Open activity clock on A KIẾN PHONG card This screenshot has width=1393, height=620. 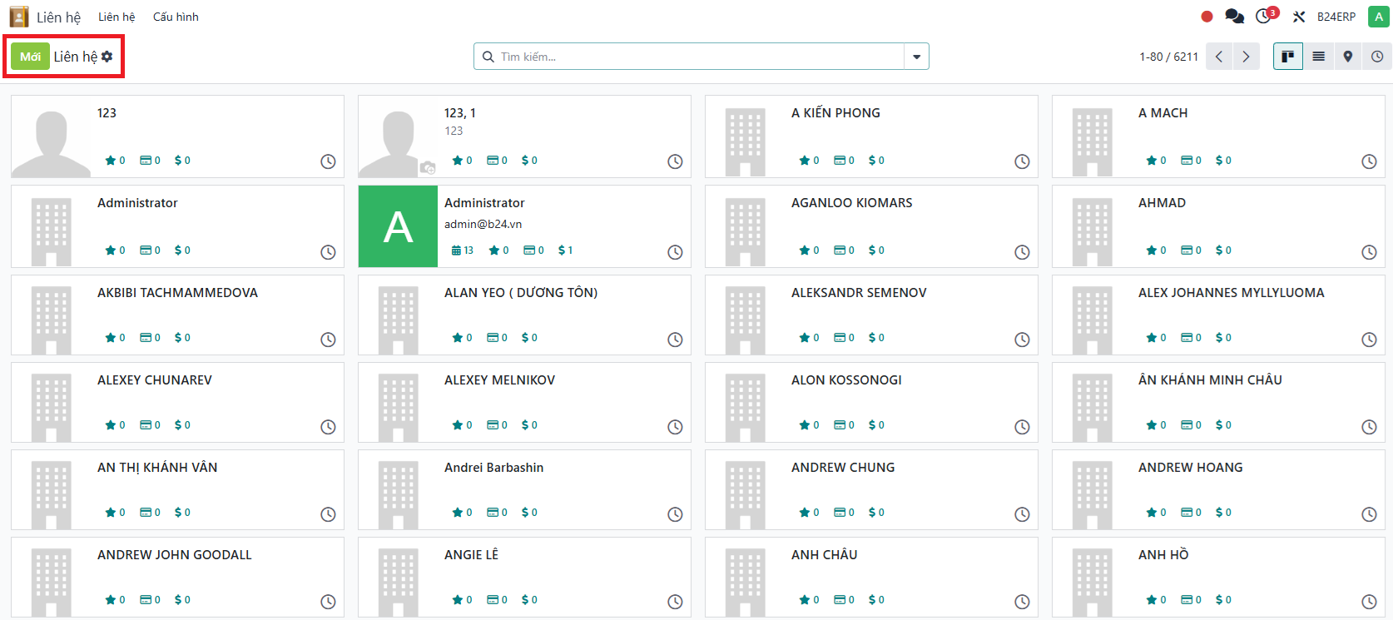click(x=1022, y=161)
